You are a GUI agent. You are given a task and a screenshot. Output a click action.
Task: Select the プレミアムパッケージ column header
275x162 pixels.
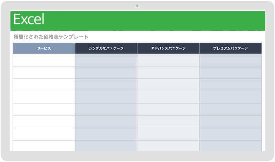pos(230,48)
